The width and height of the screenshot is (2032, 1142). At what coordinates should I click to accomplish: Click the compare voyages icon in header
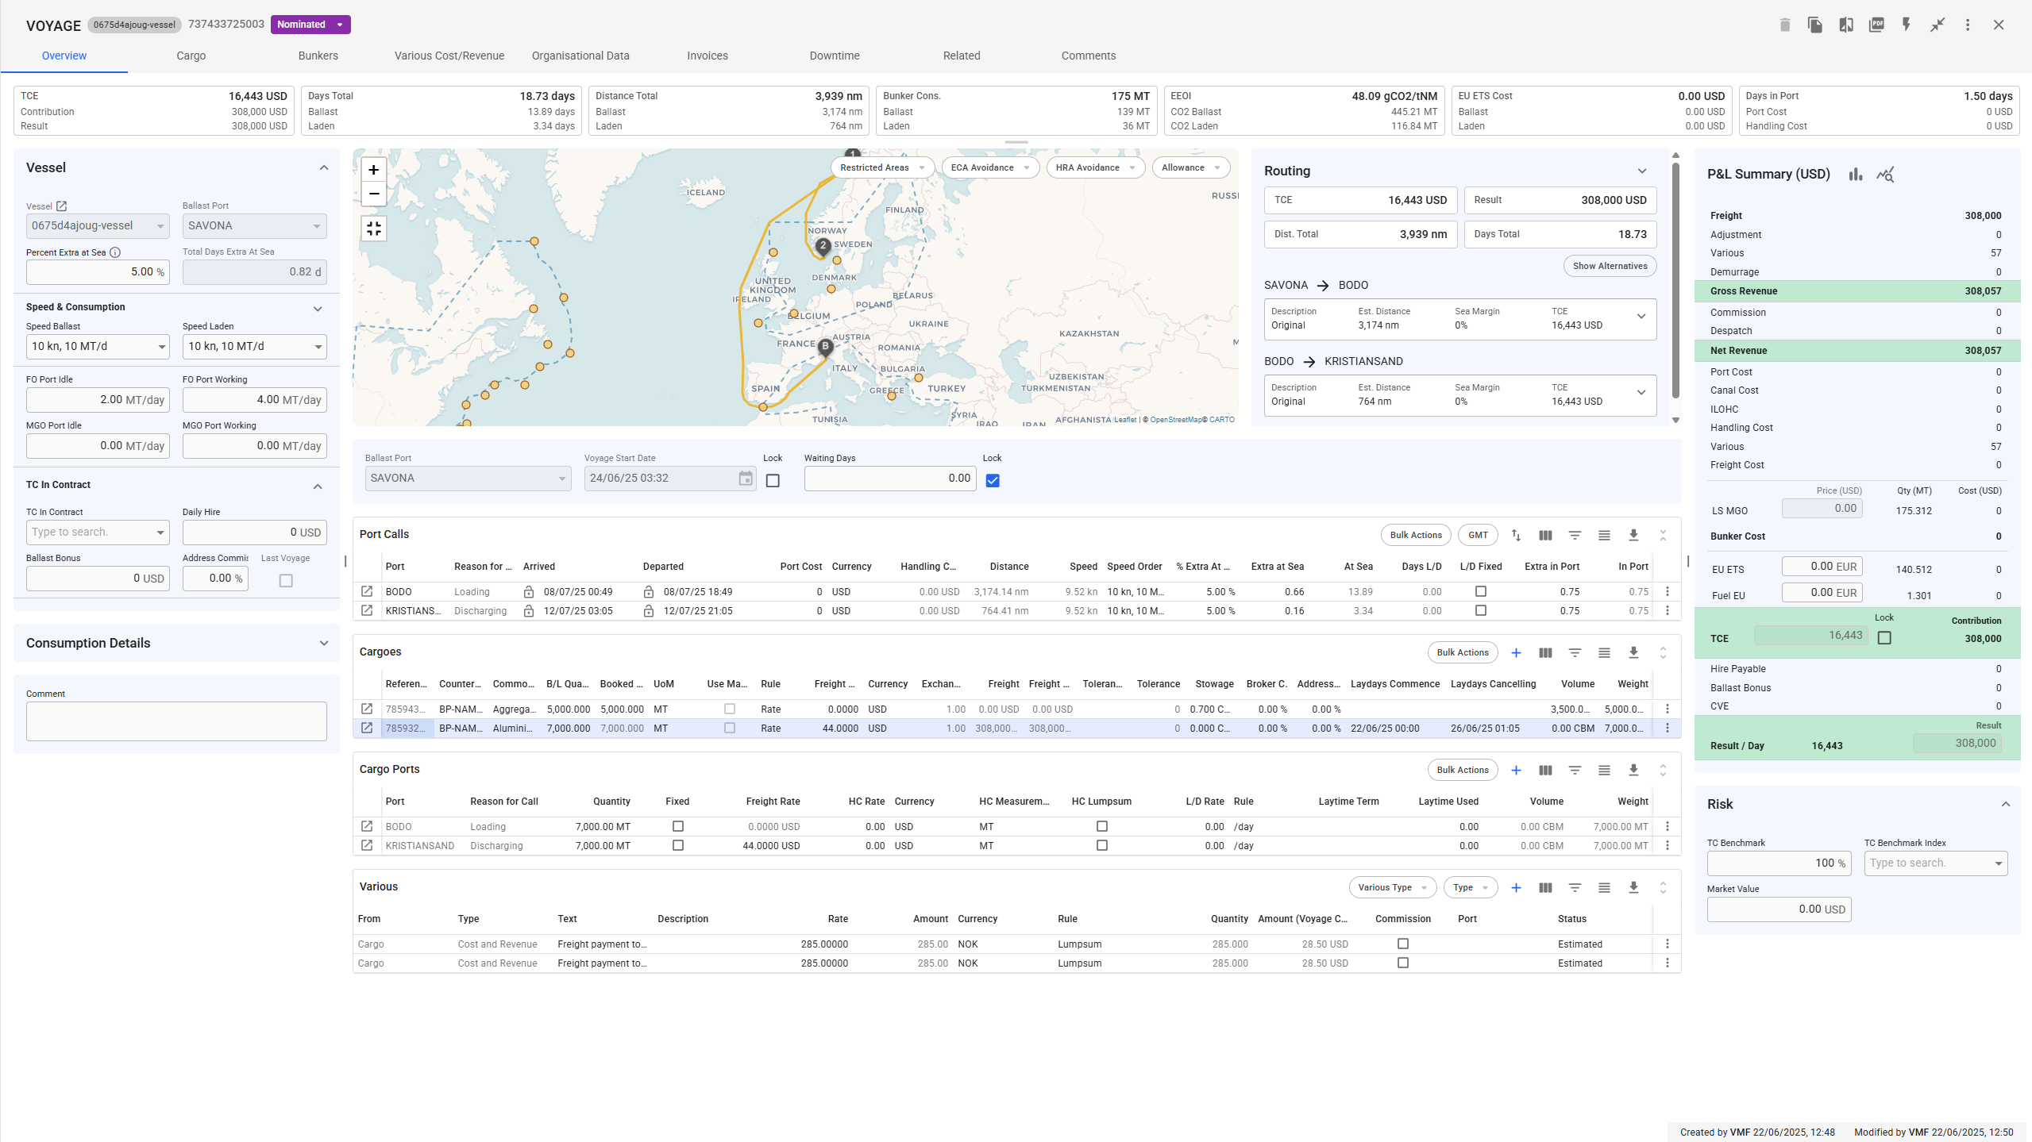point(1846,25)
